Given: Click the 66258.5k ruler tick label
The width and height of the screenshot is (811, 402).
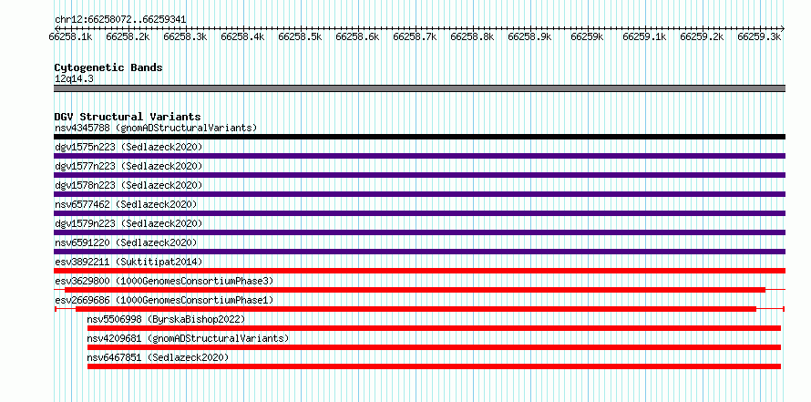Looking at the screenshot, I should (301, 36).
